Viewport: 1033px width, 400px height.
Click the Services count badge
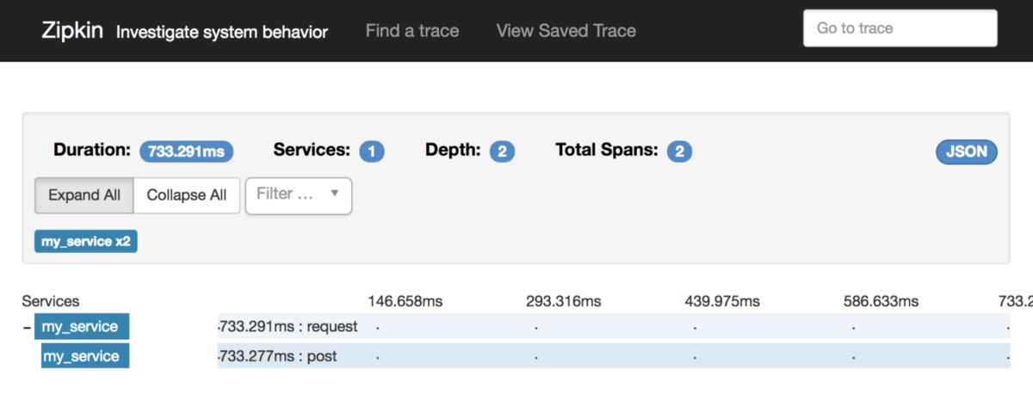372,151
